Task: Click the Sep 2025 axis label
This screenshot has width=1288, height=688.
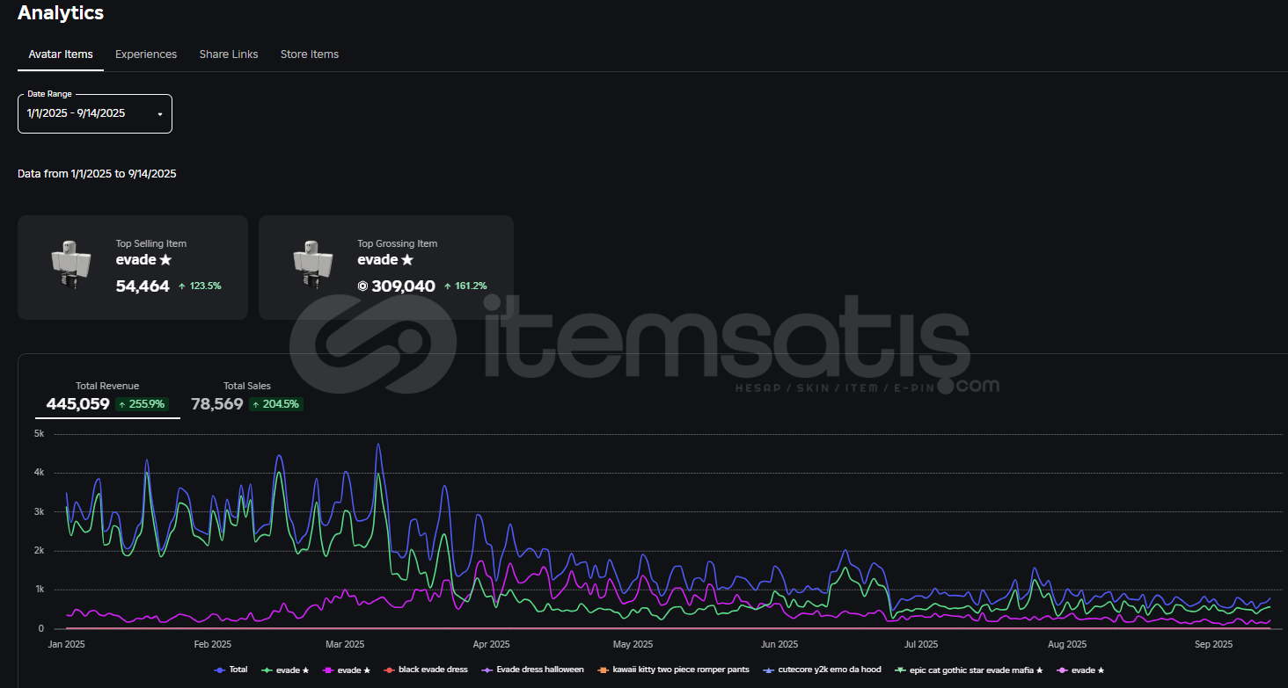Action: tap(1213, 644)
